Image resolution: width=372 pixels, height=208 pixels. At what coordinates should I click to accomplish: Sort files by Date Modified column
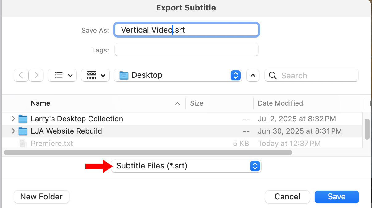point(280,103)
